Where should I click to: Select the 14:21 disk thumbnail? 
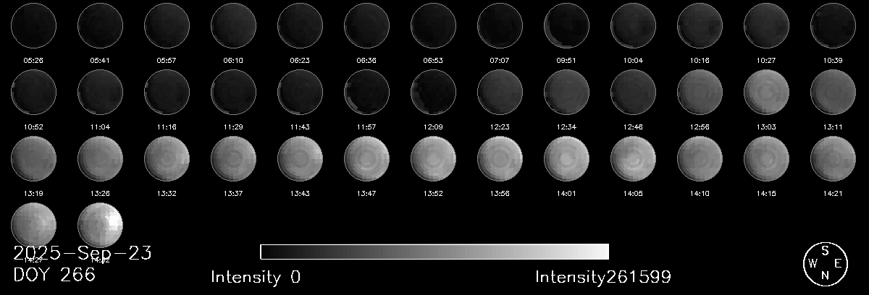[x=834, y=159]
